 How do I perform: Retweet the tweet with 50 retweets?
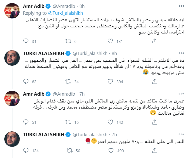pyautogui.click(x=68, y=150)
